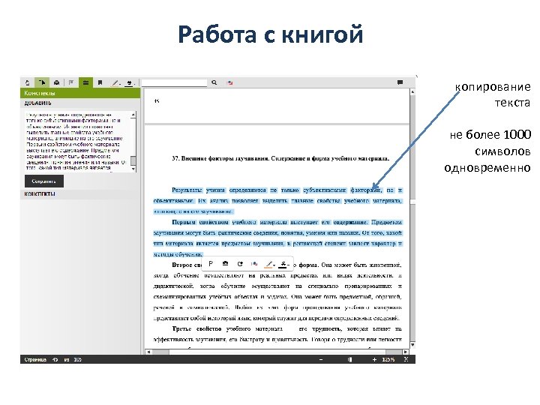Click the home icon in the top toolbar
Viewport: 540px width, 405px height.
tap(28, 82)
